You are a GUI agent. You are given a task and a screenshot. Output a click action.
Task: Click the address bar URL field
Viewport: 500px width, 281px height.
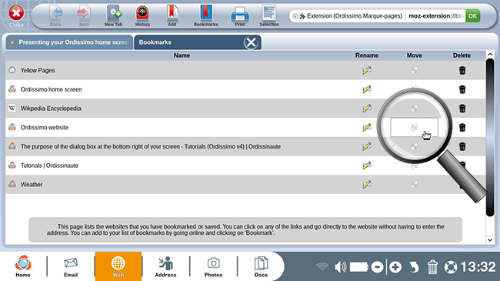pos(435,16)
